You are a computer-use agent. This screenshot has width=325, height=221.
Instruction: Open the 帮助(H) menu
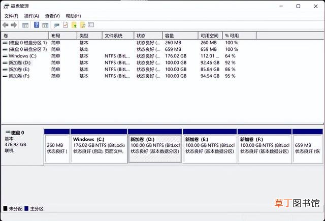[x=73, y=16]
